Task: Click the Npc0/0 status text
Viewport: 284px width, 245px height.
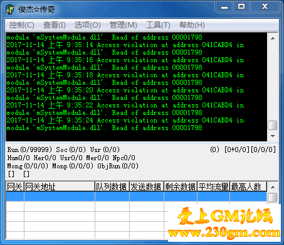Action: (x=124, y=158)
